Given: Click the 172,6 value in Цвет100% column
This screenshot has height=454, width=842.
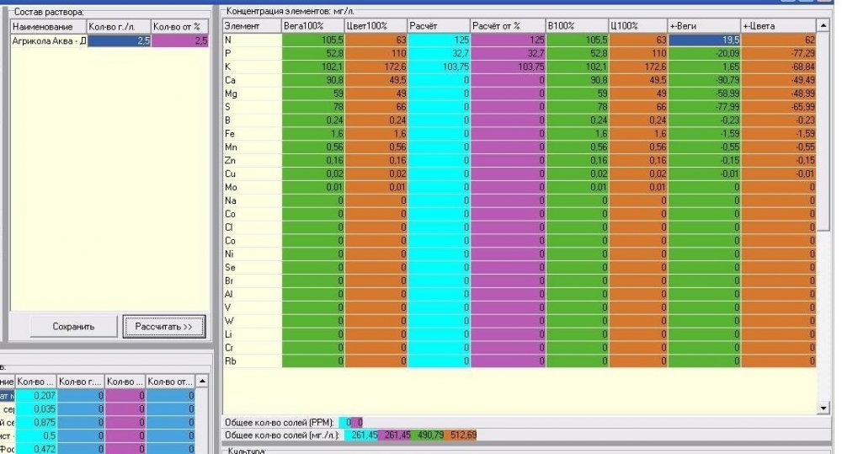Looking at the screenshot, I should [376, 67].
